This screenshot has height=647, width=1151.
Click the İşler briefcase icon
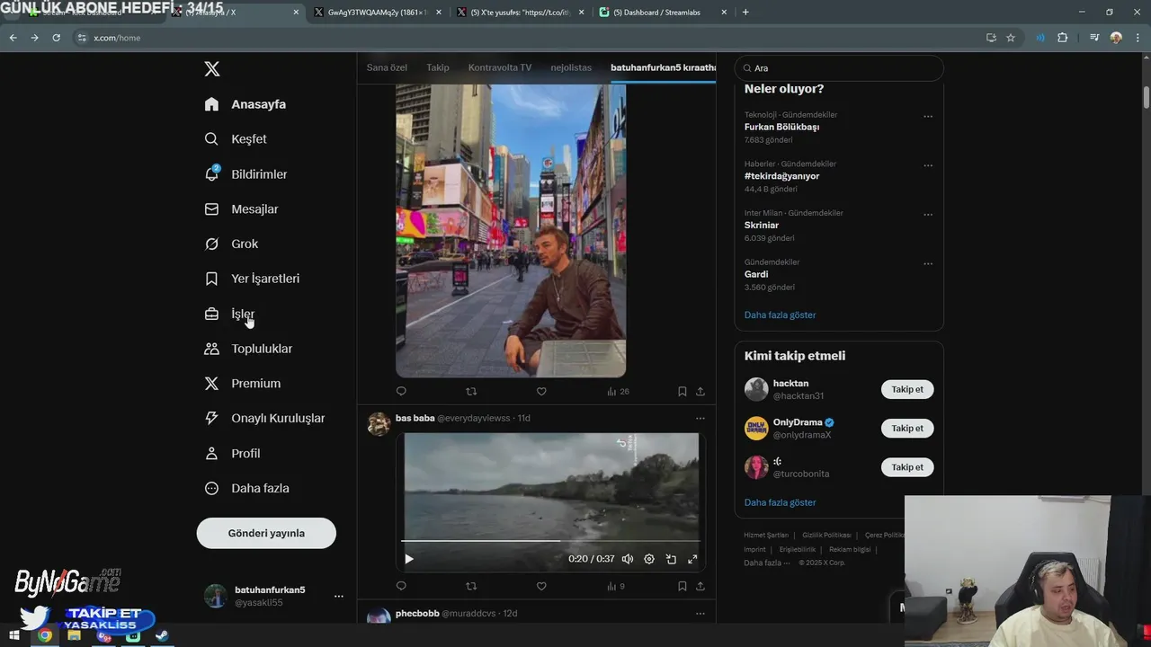pyautogui.click(x=211, y=314)
